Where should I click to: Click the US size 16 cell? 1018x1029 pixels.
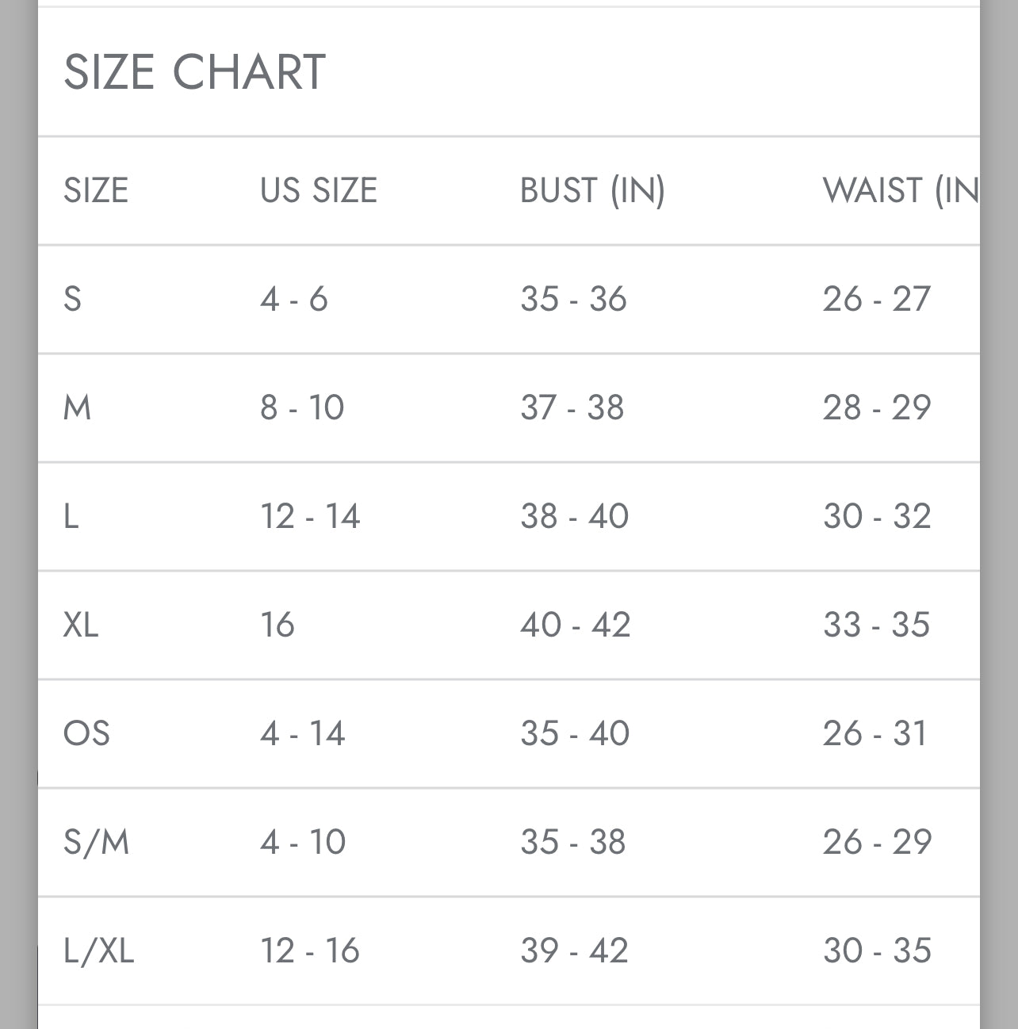277,625
